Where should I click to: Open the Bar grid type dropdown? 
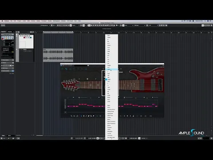[140, 25]
